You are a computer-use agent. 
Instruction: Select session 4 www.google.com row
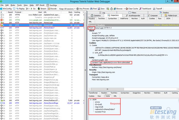[42, 20]
